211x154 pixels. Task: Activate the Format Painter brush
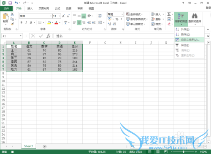click(x=12, y=24)
